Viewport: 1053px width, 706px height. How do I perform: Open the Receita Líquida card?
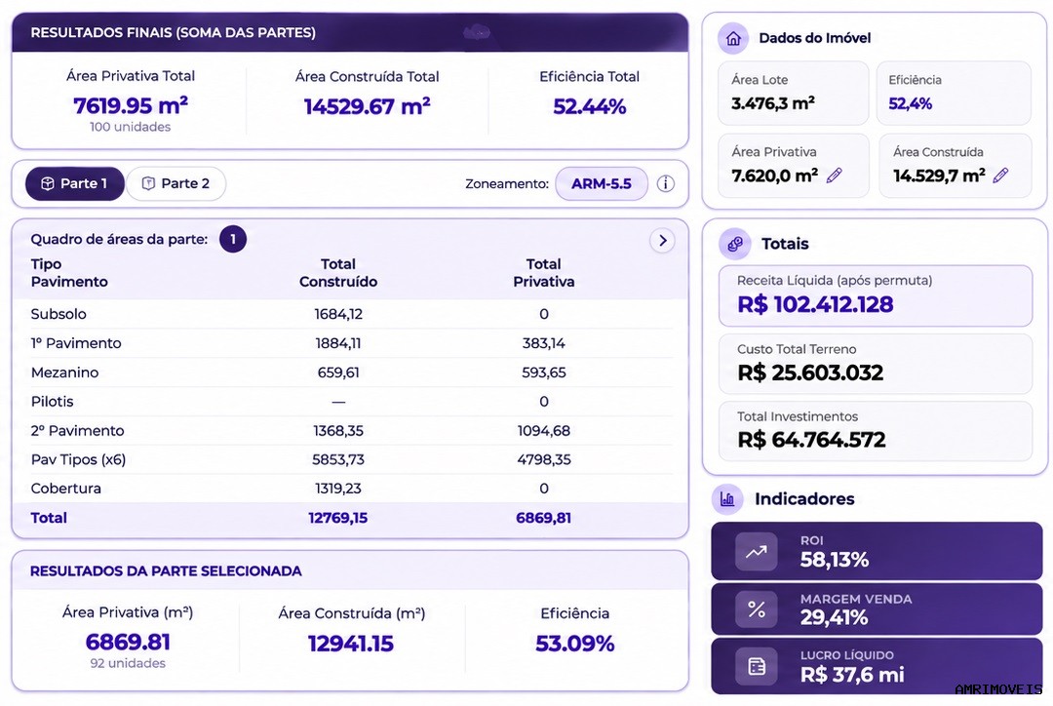875,295
